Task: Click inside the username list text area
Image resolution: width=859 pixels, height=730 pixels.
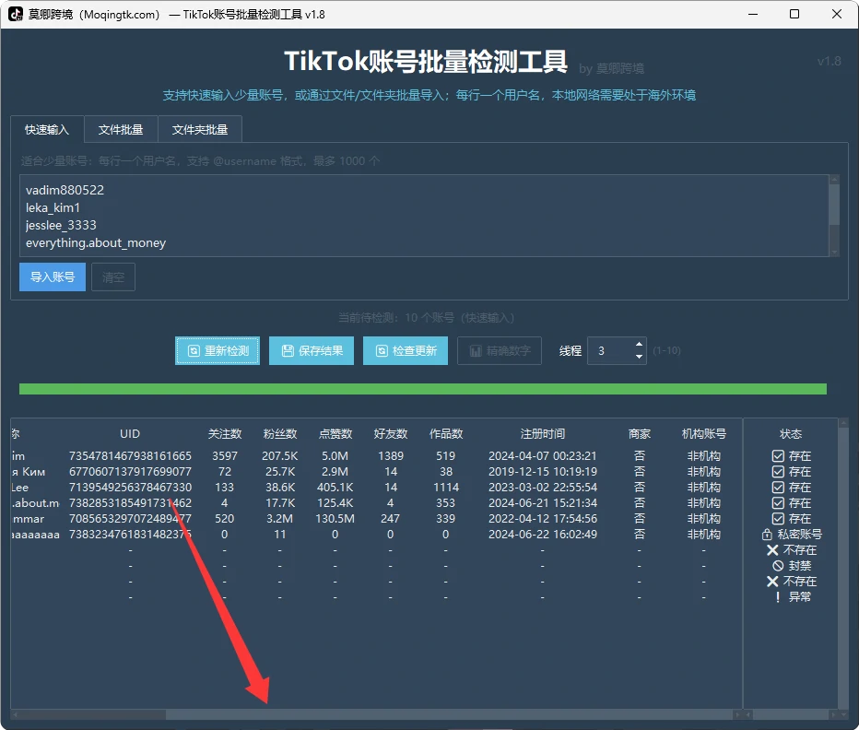Action: coord(425,216)
